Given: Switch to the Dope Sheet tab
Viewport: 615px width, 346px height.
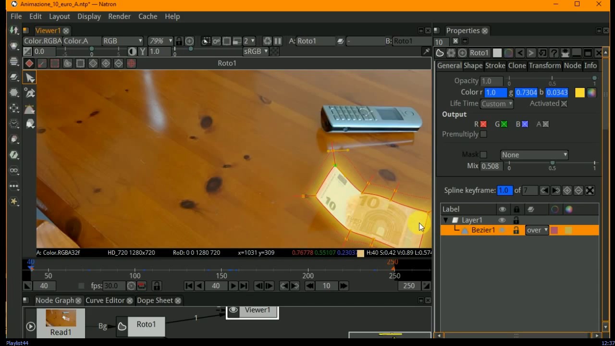Looking at the screenshot, I should pyautogui.click(x=155, y=300).
